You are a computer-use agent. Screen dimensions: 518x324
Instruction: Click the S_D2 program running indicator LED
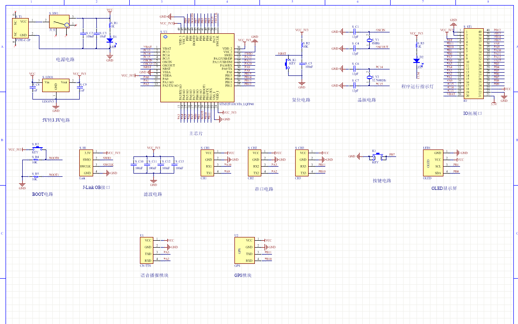416,61
